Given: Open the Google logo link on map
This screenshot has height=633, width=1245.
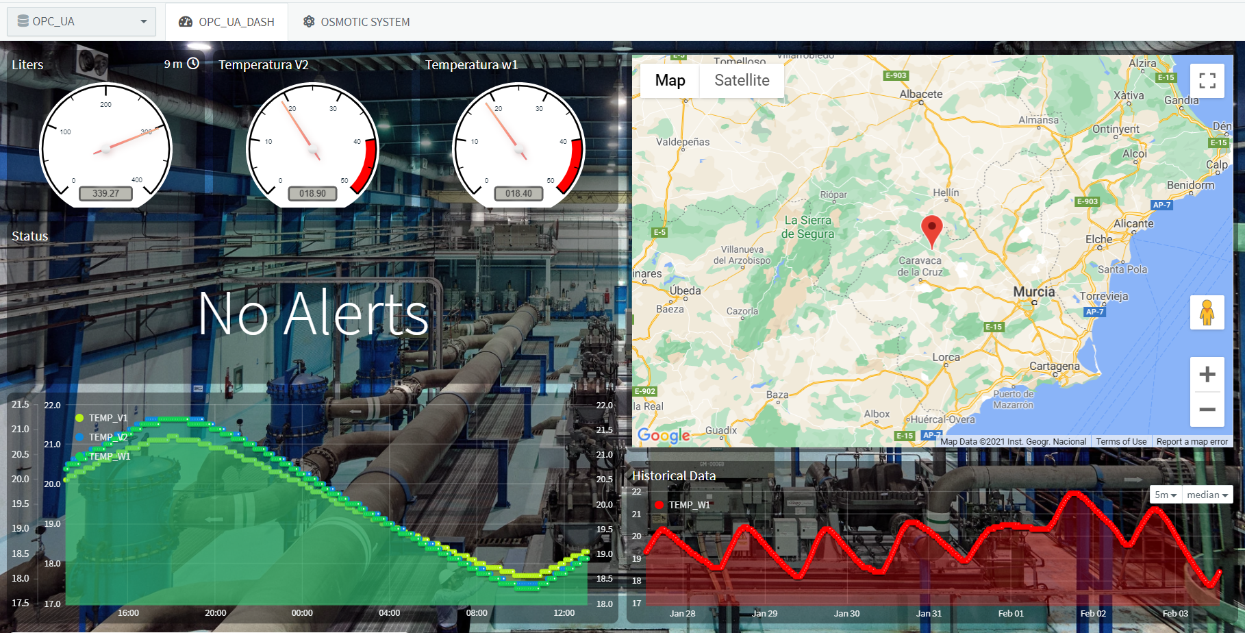Looking at the screenshot, I should pos(664,435).
